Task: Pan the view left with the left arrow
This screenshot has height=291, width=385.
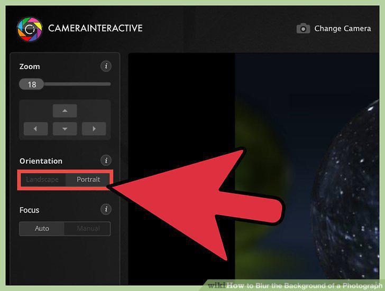Action: (x=36, y=129)
